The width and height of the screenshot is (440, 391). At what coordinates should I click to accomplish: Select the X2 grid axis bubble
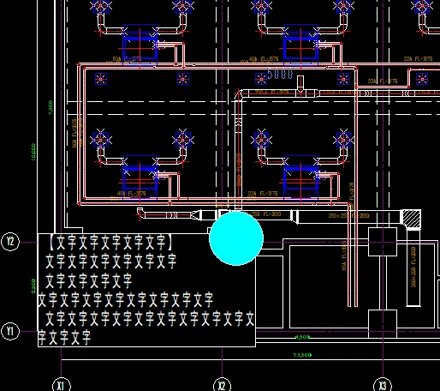(x=222, y=385)
